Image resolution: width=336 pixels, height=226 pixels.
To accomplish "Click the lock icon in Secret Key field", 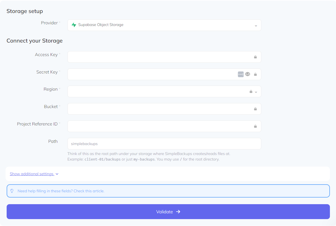I will tap(255, 74).
